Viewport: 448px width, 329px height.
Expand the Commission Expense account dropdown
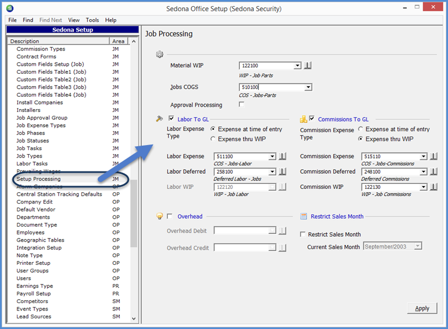[424, 156]
